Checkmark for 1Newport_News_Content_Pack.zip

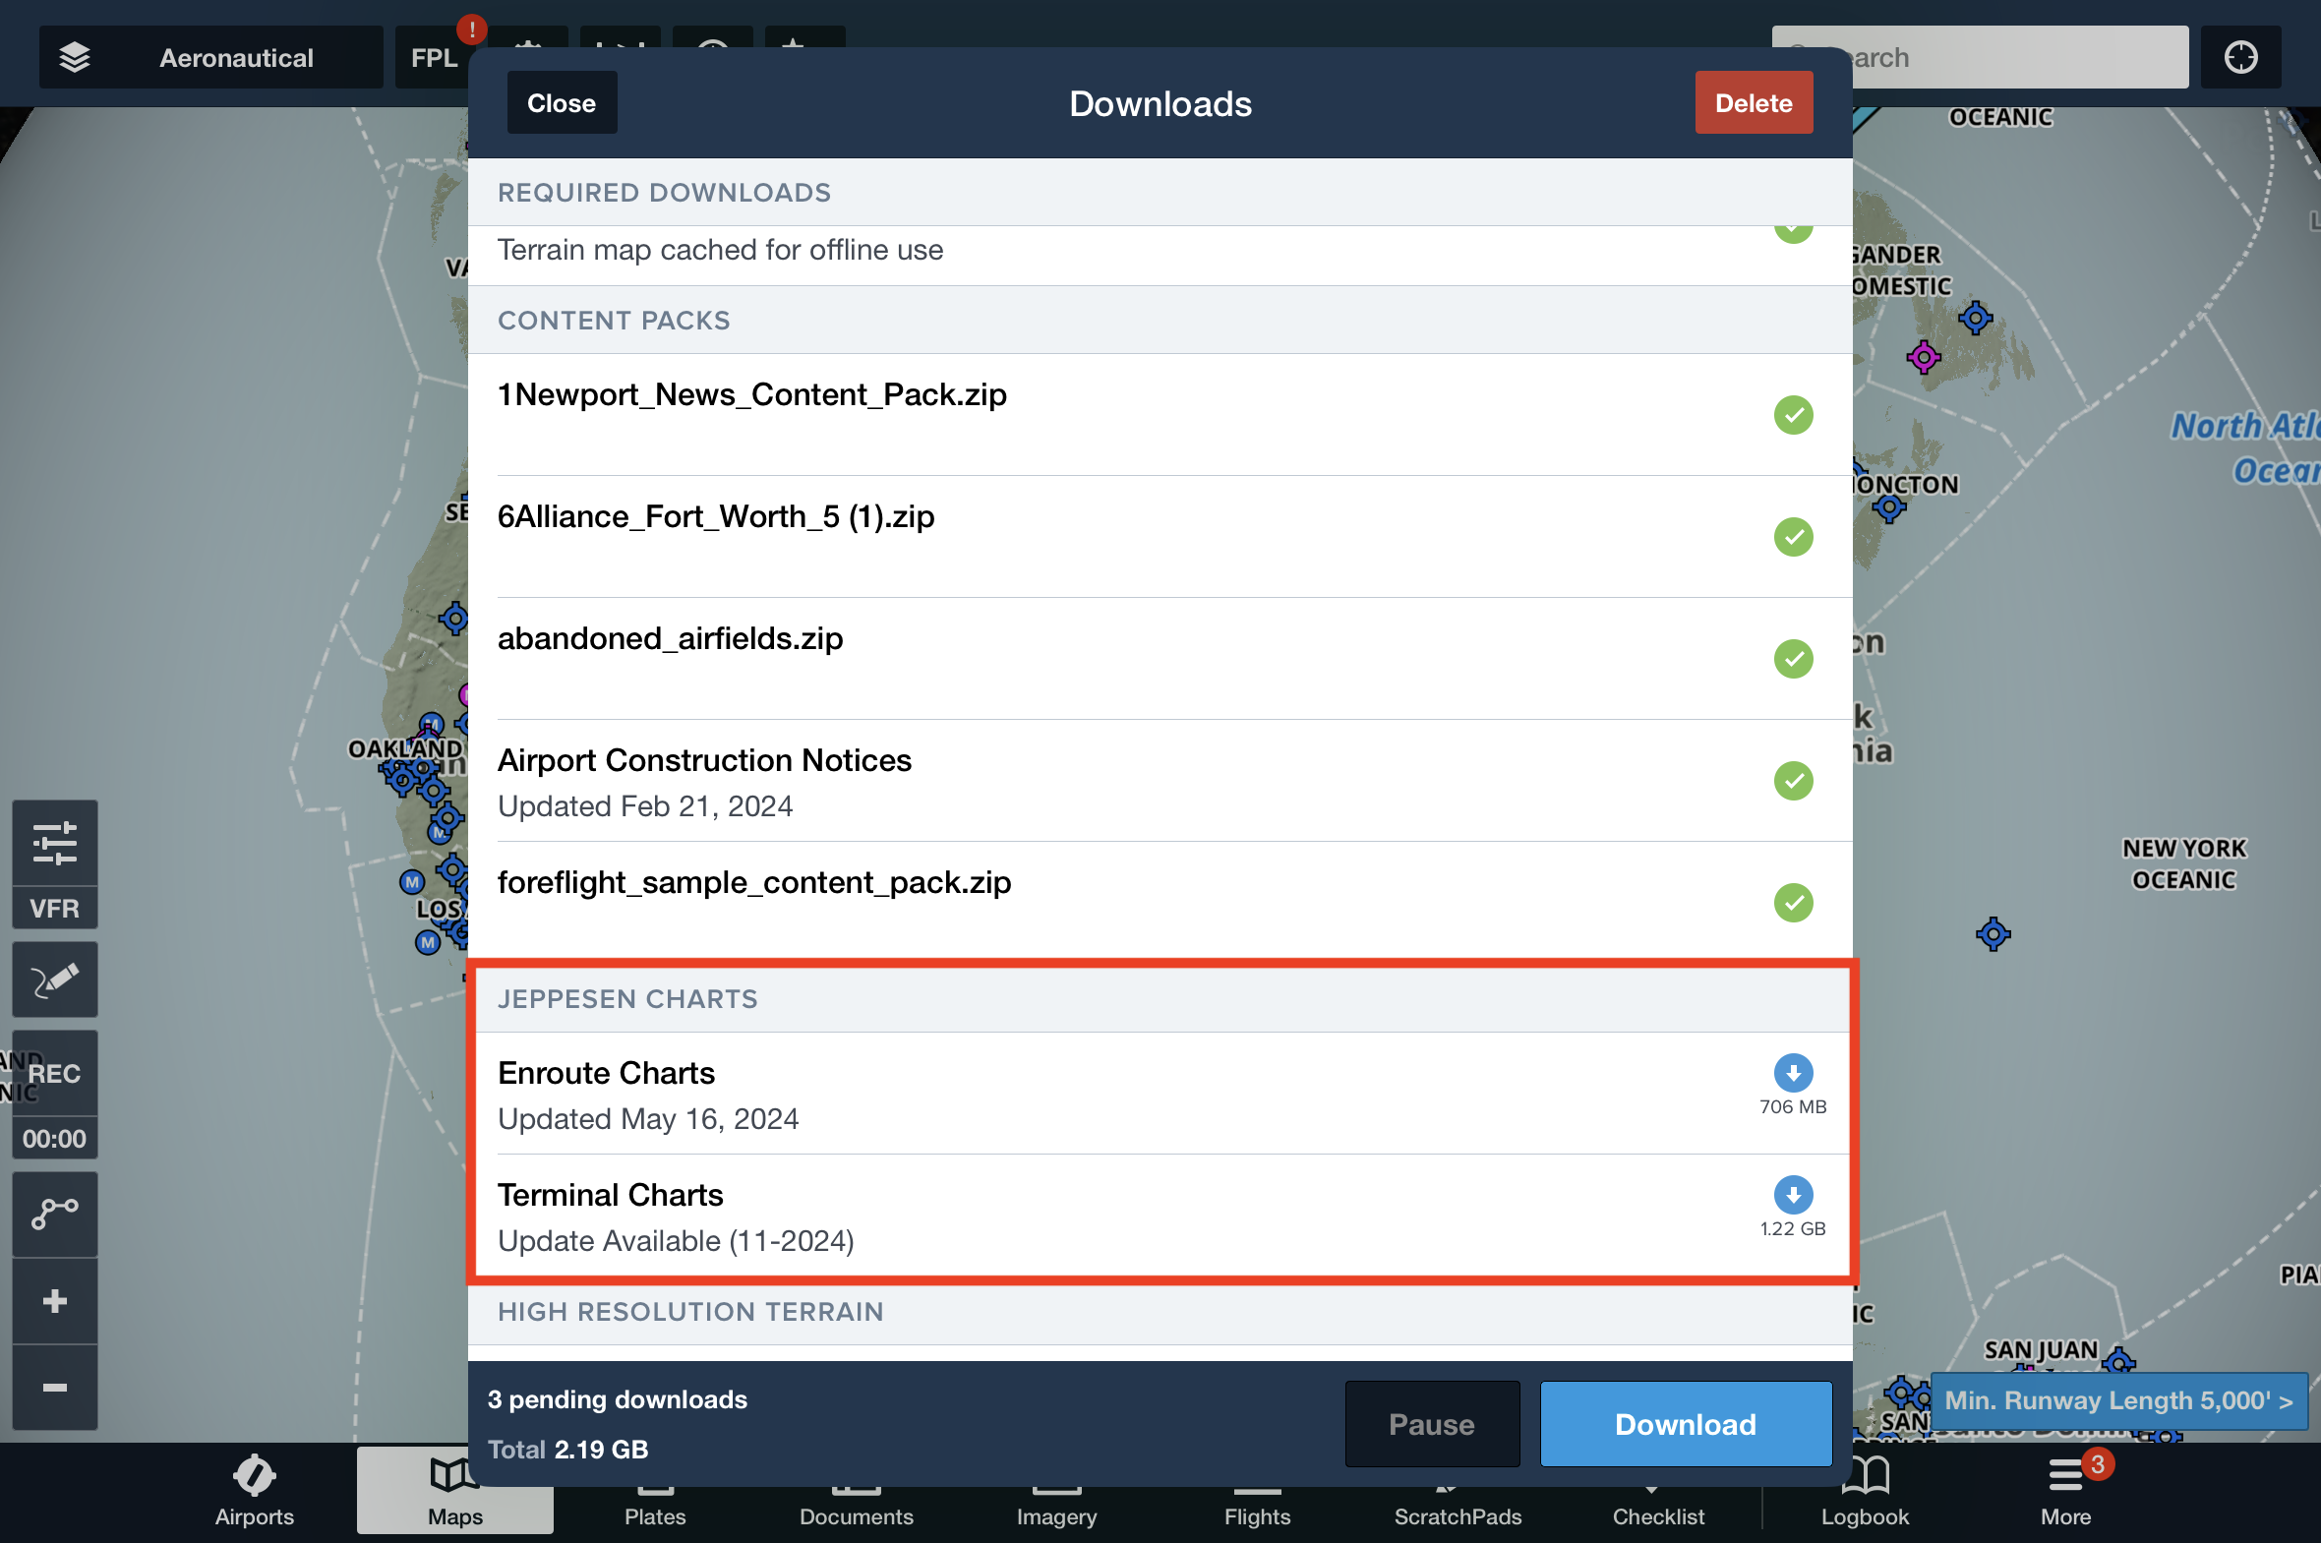click(x=1793, y=414)
